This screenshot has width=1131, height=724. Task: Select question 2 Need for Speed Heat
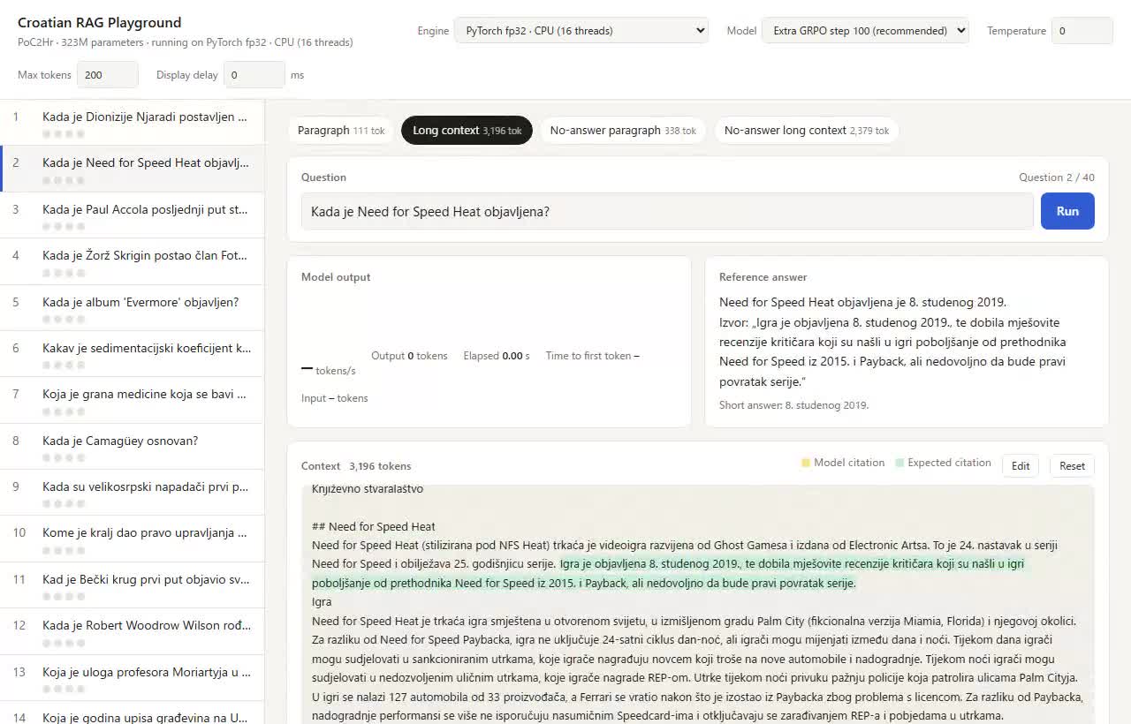coord(133,169)
